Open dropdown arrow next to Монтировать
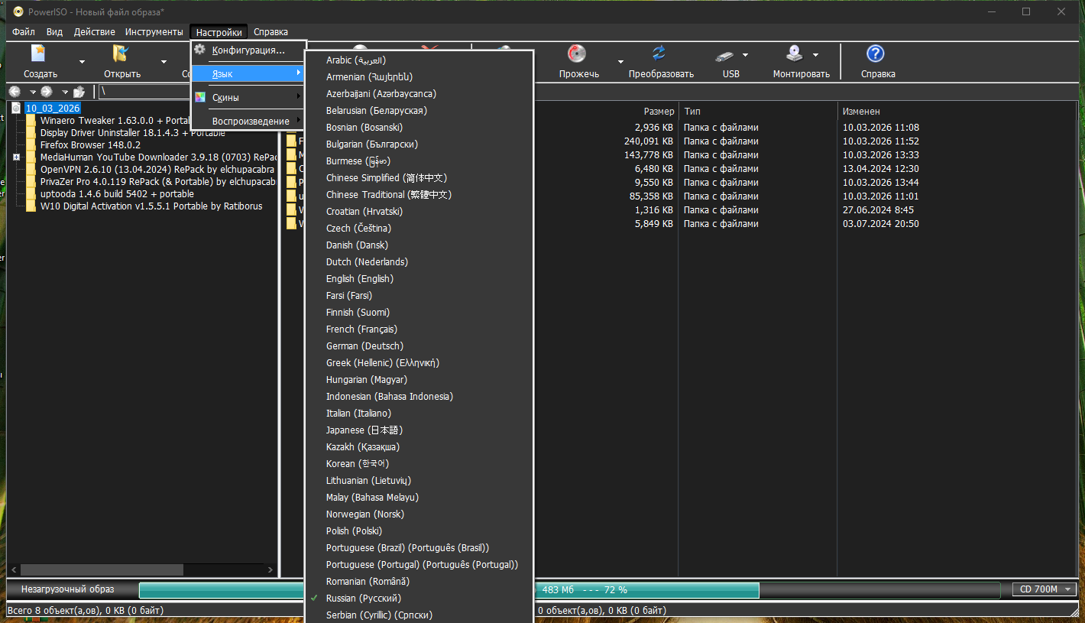The height and width of the screenshot is (623, 1085). 816,55
